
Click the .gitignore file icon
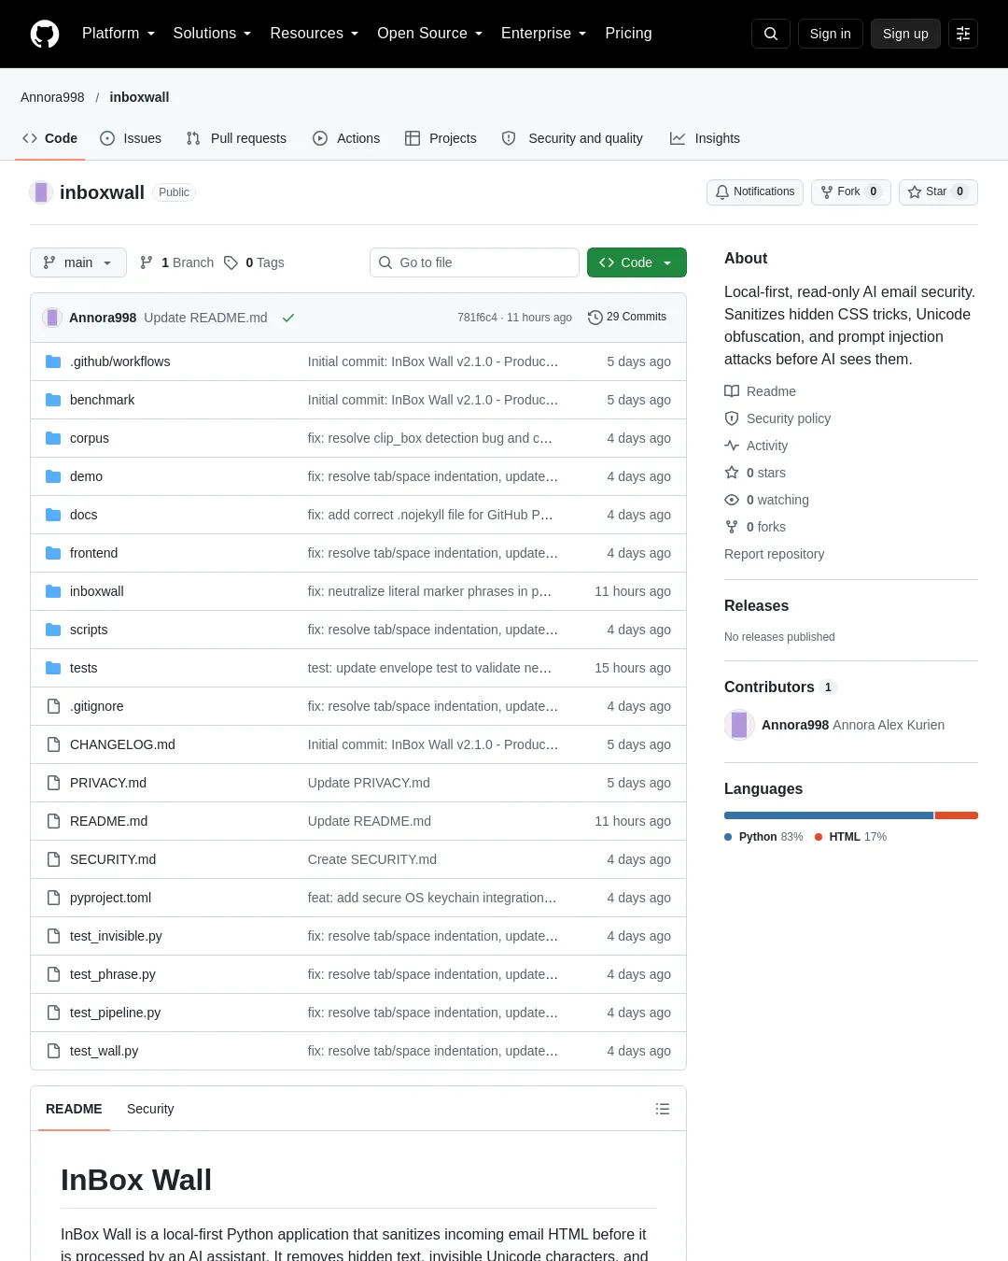[x=53, y=706]
